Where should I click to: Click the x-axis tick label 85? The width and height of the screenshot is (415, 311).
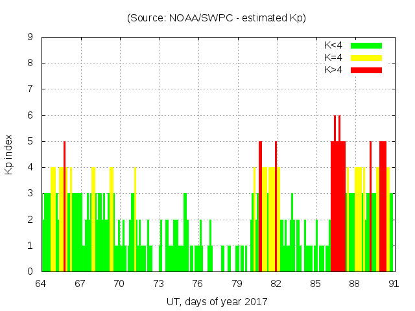click(315, 284)
